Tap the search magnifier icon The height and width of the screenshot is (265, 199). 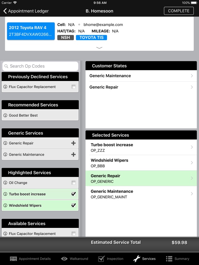6,66
